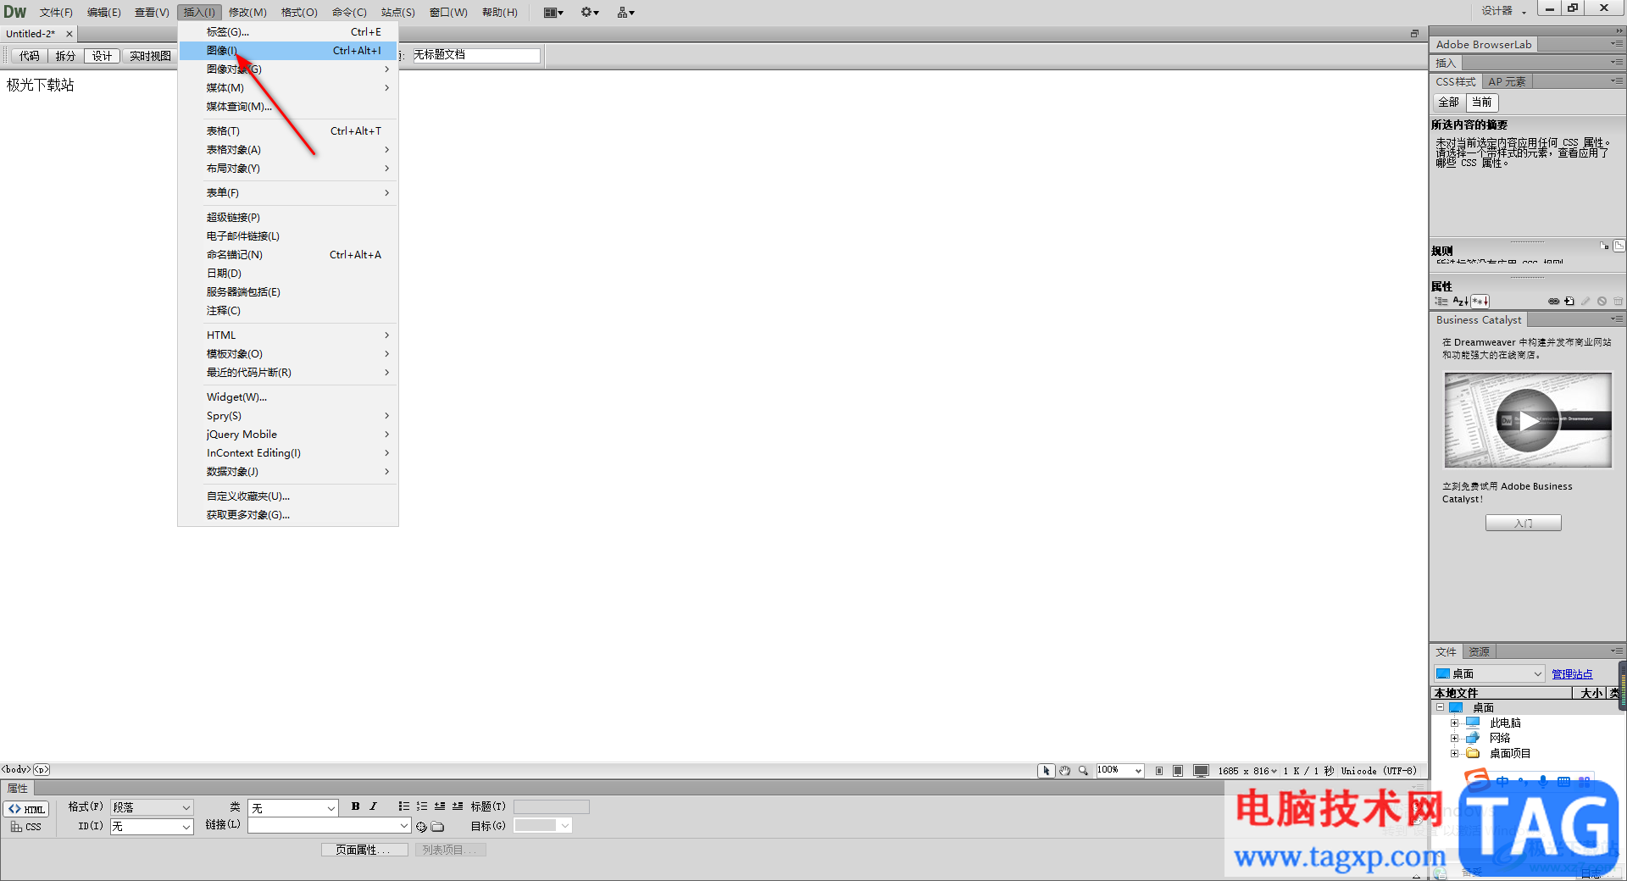The image size is (1627, 881).
Task: Switch to the AP 元素 tab
Action: 1507,81
